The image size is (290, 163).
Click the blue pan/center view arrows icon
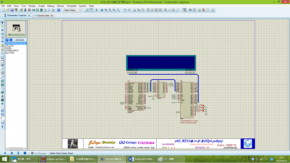102,10
